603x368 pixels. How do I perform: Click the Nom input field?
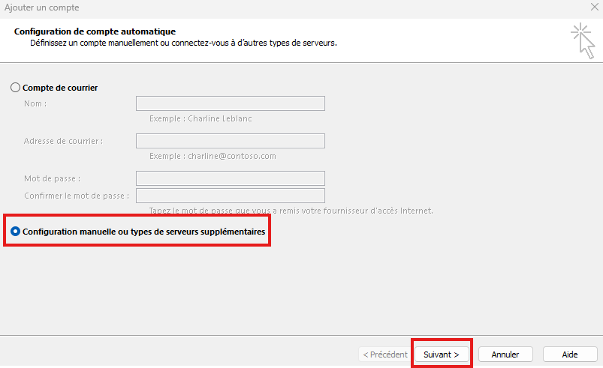point(230,103)
